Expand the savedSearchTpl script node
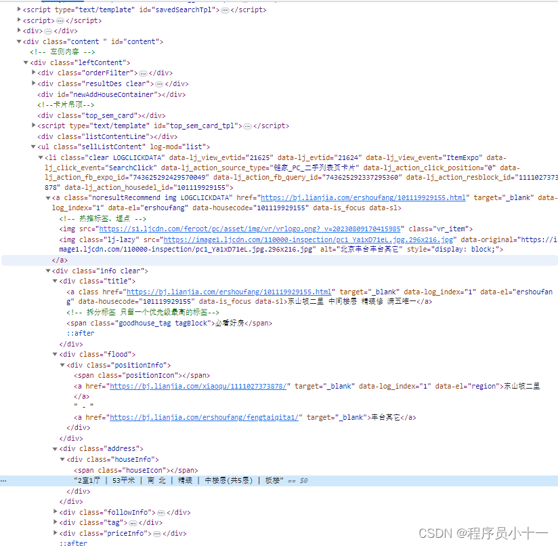Screen dimensions: 558x546 (x=19, y=9)
